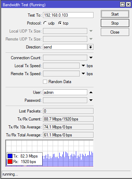
Task: Collapse the User field with up arrow
Action: click(91, 92)
